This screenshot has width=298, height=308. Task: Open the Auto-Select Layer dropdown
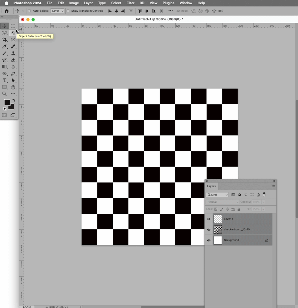pos(57,11)
